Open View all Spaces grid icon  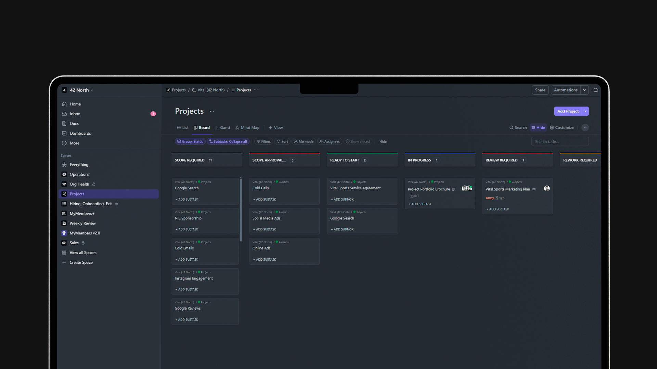(64, 253)
